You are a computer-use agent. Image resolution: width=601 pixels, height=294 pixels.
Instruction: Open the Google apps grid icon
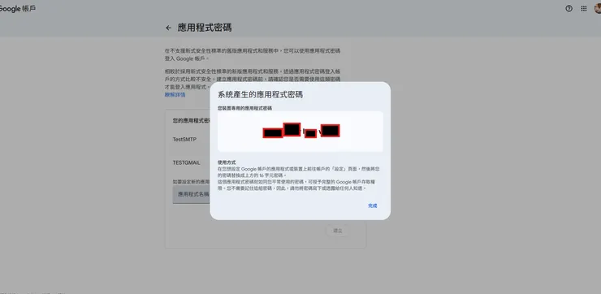pyautogui.click(x=584, y=8)
